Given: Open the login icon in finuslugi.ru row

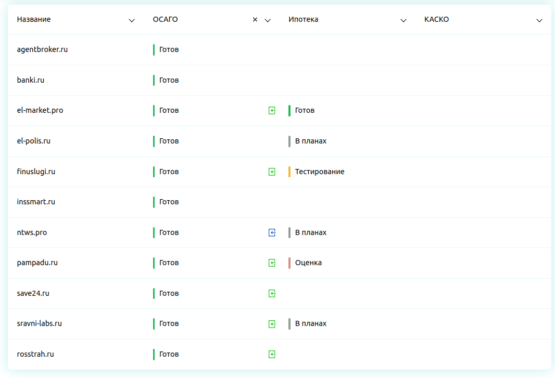Looking at the screenshot, I should (x=272, y=172).
